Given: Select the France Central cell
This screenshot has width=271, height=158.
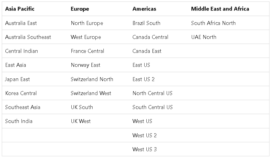Looking at the screenshot, I should [x=87, y=51].
